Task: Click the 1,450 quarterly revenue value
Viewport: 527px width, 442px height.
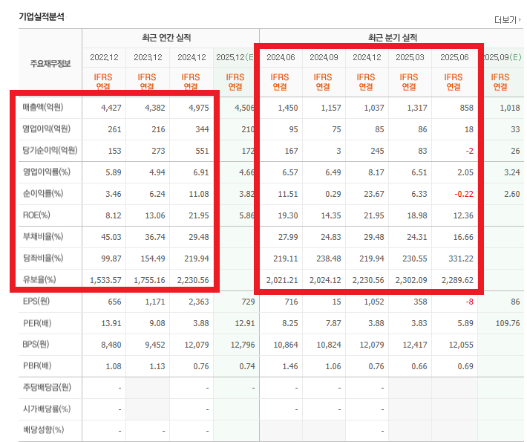Action: 288,108
